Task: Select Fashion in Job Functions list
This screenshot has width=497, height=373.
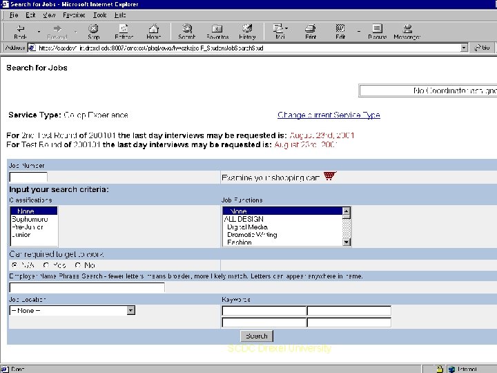Action: coord(282,242)
